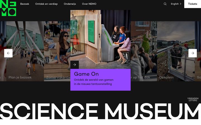Open Game On via the black arrow icon
This screenshot has width=201, height=125.
click(x=75, y=65)
